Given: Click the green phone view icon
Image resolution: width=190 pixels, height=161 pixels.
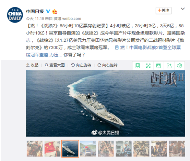Looking at the screenshot, I should 138,66.
